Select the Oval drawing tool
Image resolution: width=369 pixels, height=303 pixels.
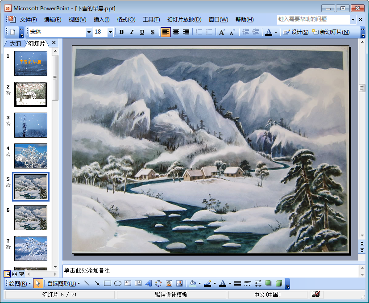tap(118, 283)
